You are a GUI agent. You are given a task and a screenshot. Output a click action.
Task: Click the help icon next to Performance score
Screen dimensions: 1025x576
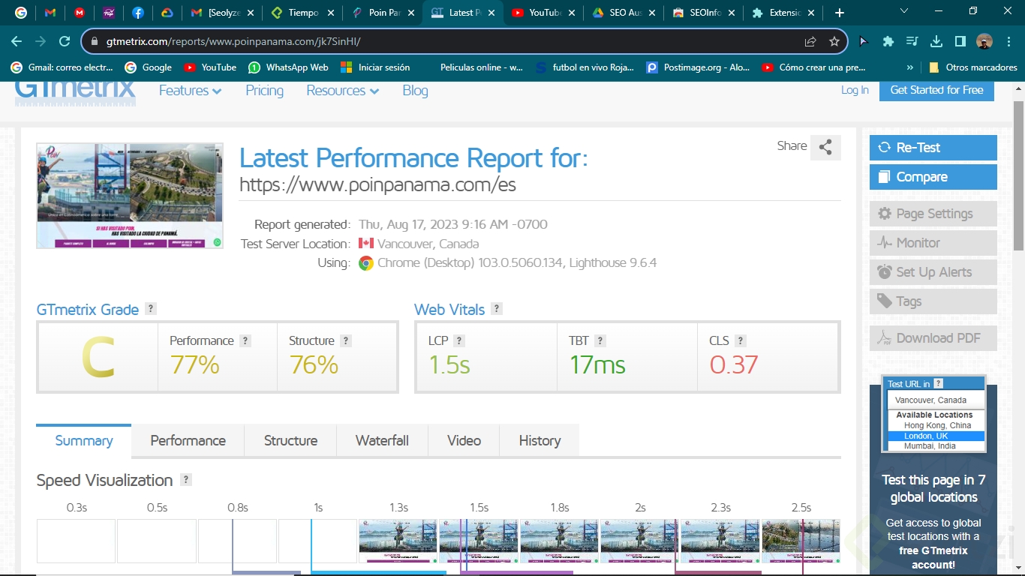pos(245,340)
